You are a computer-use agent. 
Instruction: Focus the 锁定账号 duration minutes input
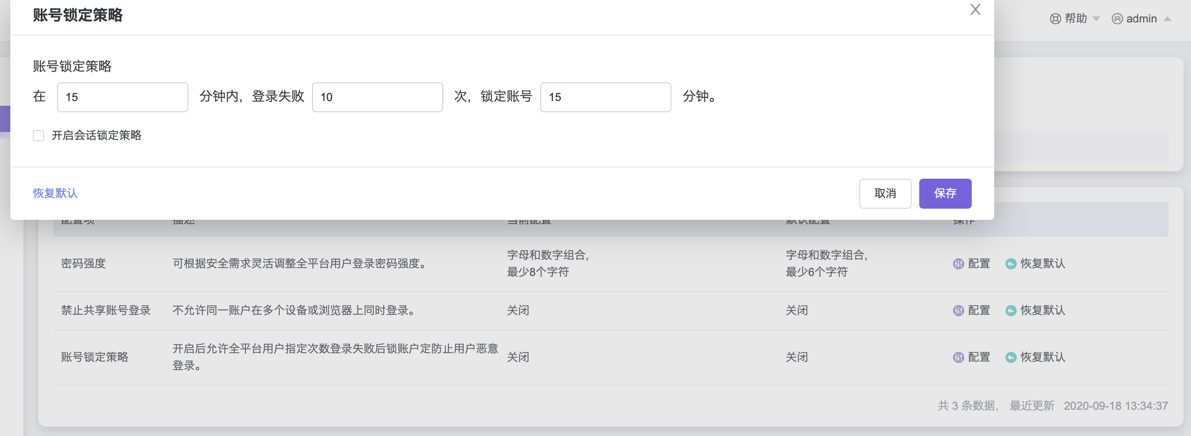605,97
